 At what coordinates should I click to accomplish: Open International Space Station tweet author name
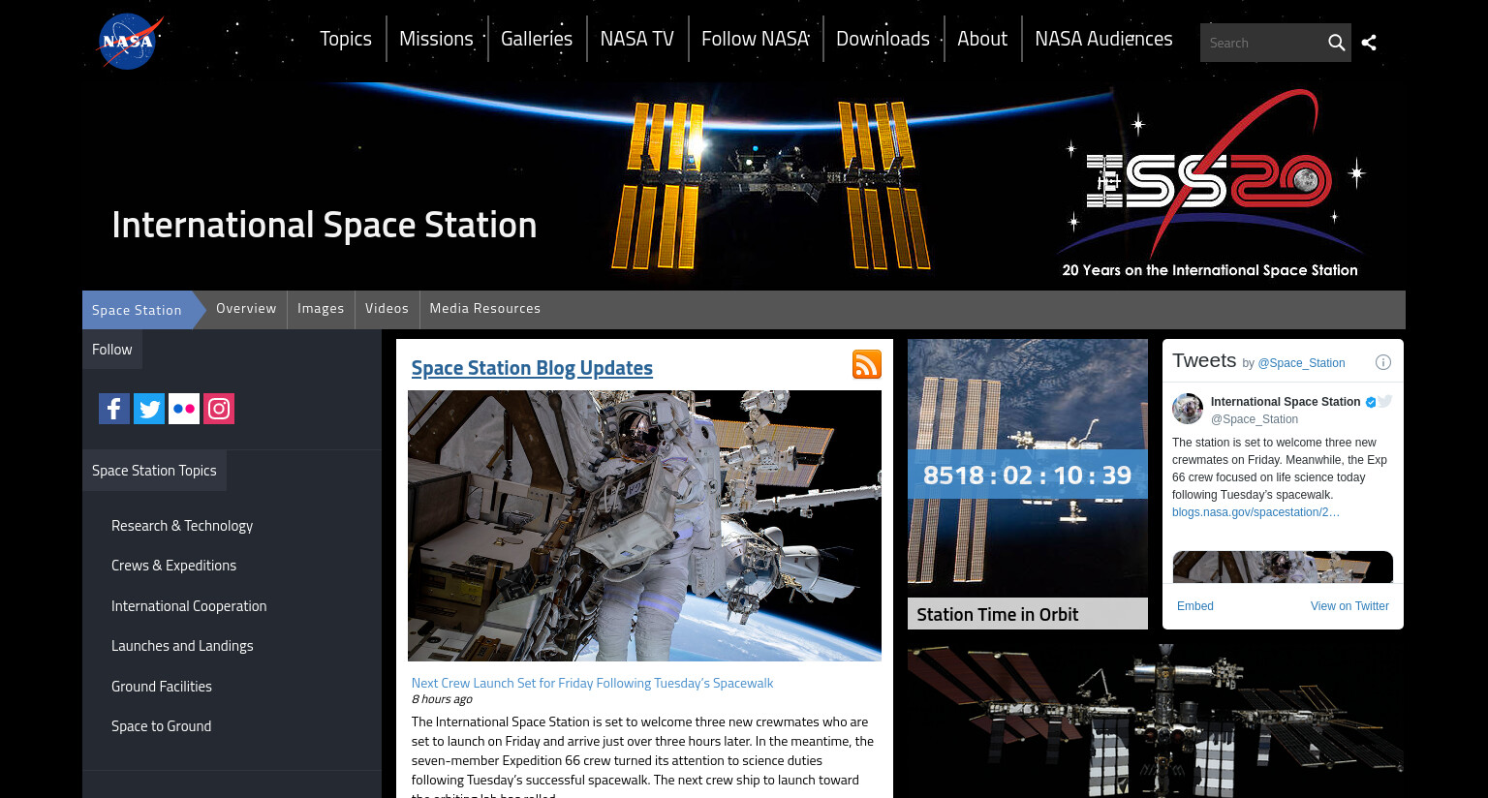point(1286,402)
